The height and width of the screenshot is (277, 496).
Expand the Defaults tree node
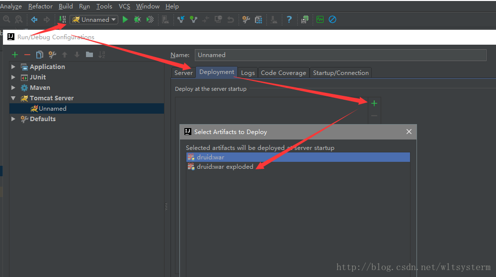click(x=13, y=119)
